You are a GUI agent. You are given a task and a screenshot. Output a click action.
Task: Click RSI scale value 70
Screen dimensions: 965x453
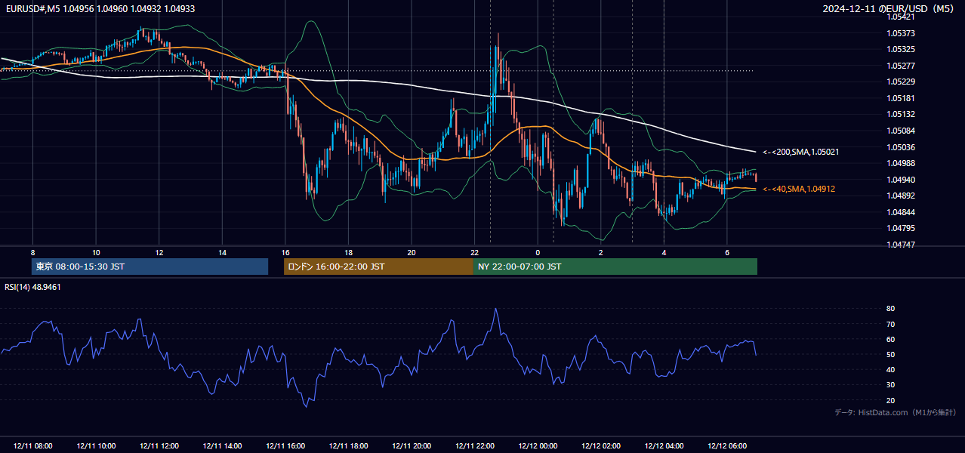pos(891,324)
